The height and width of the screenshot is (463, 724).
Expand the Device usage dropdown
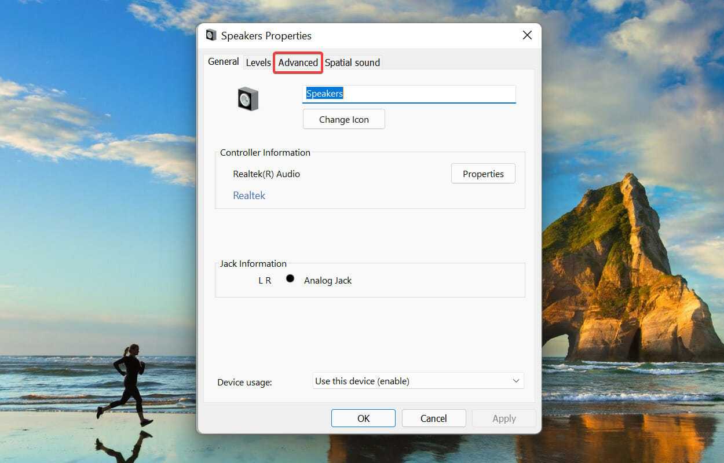pyautogui.click(x=418, y=381)
